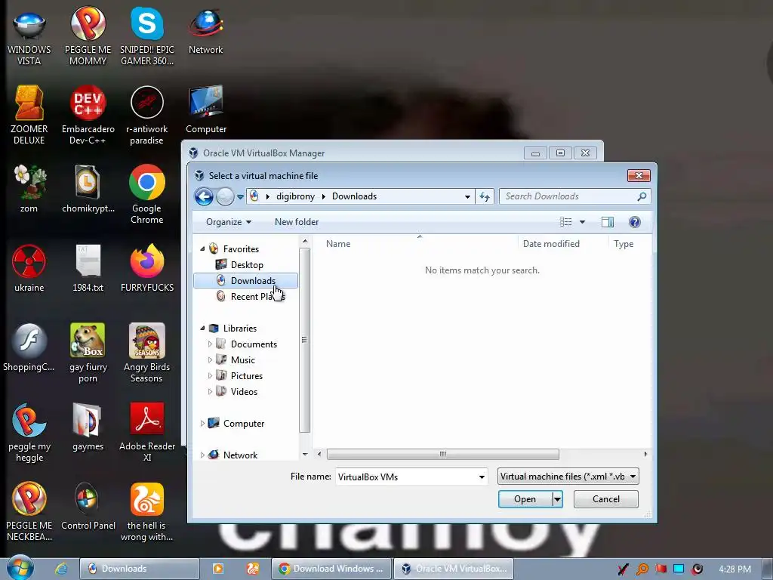
Task: Click the horizontal scrollbar thumb in file list
Action: click(x=442, y=454)
